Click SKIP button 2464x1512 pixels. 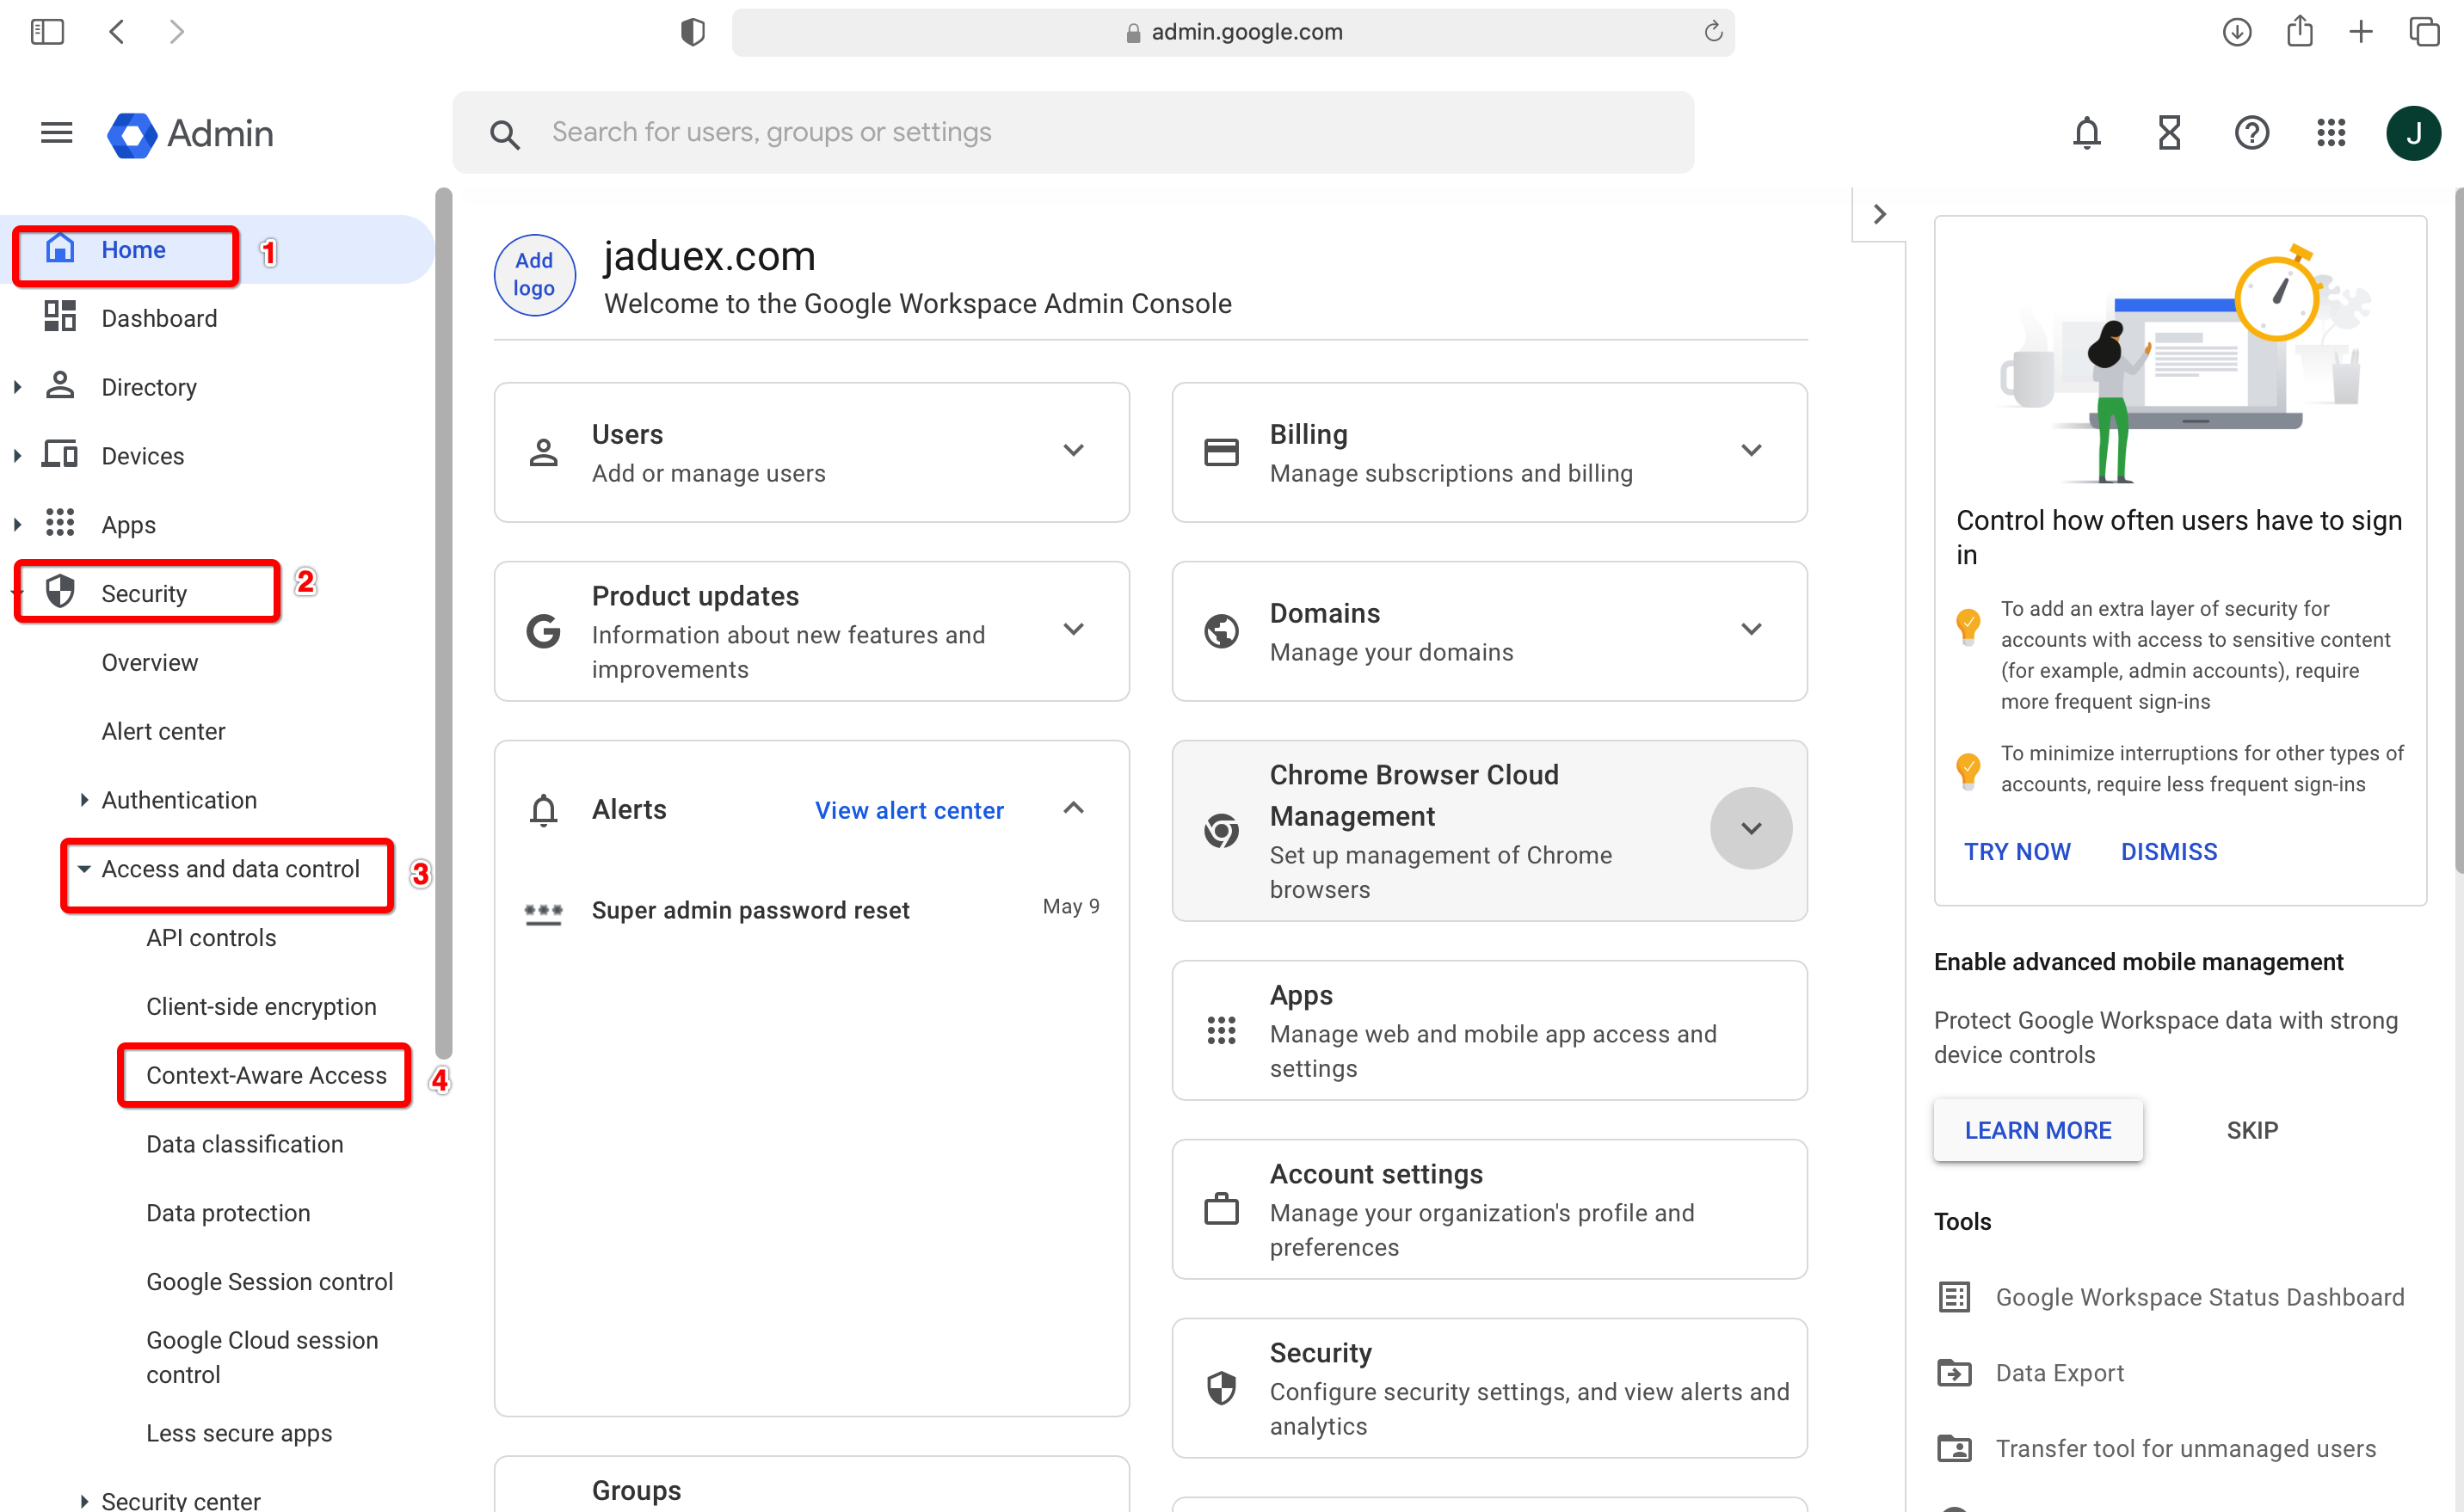[2251, 1129]
